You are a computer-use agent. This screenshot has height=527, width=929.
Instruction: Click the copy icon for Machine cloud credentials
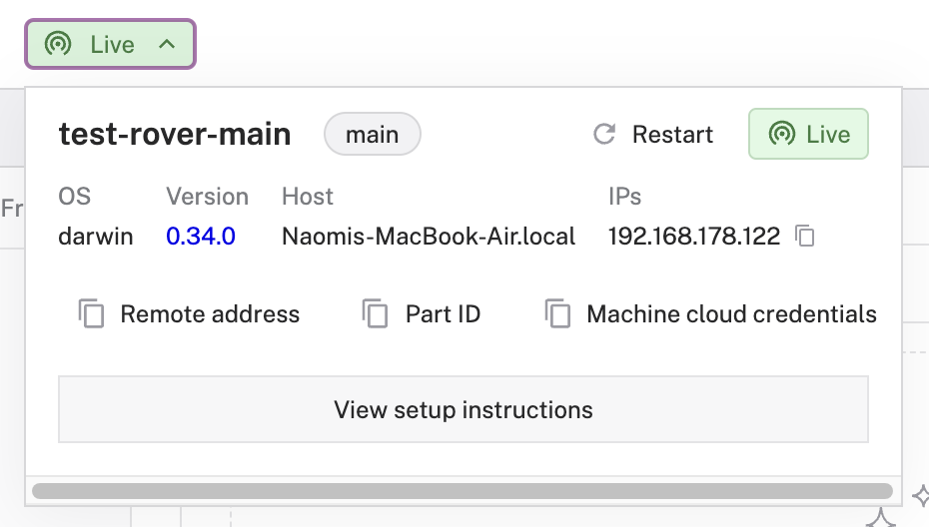click(558, 314)
